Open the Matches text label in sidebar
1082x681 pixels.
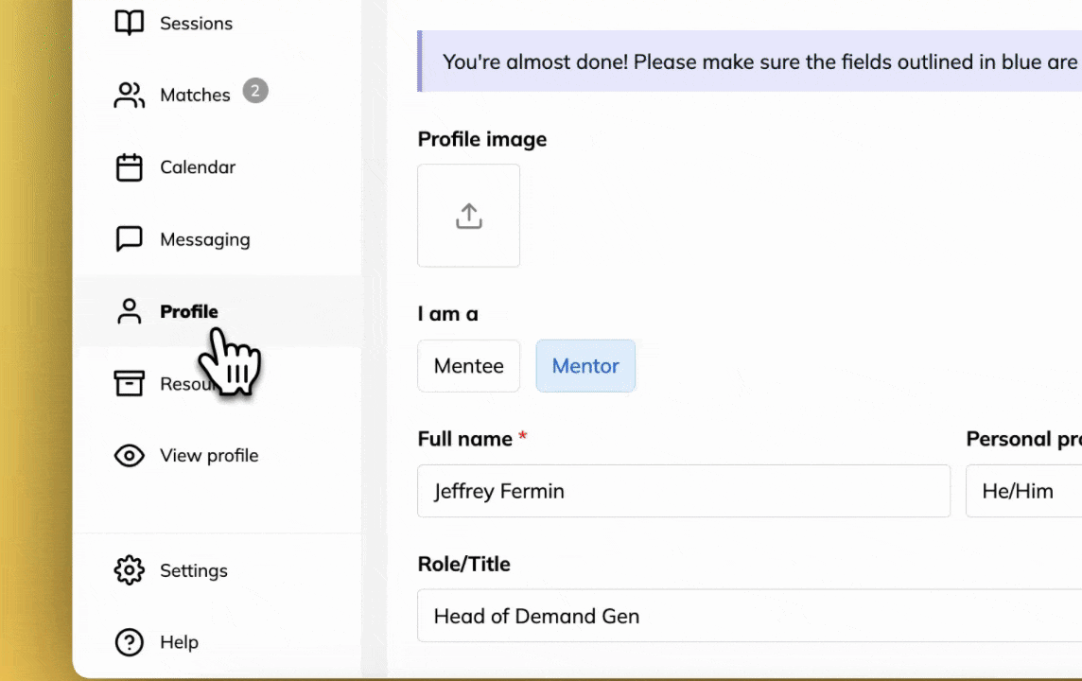pyautogui.click(x=195, y=95)
